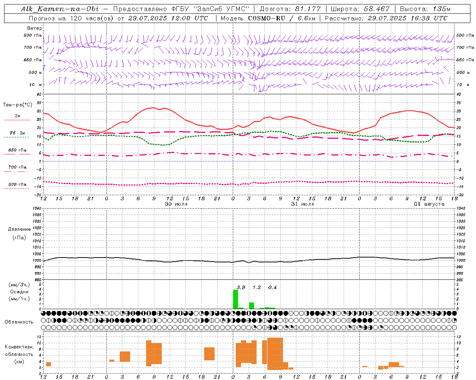Viewport: 476px width, 380px height.
Task: Click the provider text ФГБУ "ЗапСиб УГМС"
Action: click(x=210, y=9)
